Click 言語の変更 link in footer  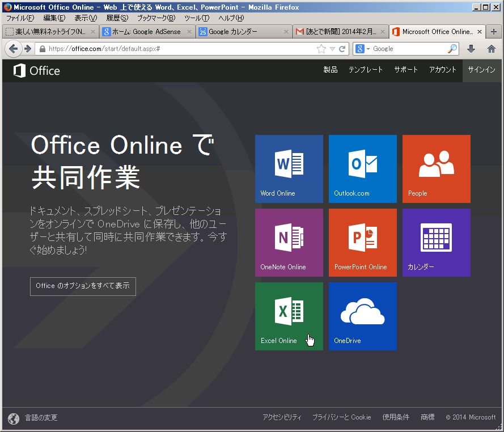click(41, 417)
